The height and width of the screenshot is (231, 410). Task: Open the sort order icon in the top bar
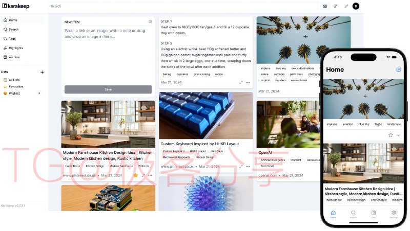coord(336,6)
